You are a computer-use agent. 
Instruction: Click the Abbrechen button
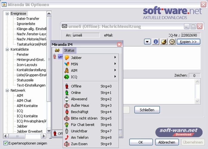167,142
